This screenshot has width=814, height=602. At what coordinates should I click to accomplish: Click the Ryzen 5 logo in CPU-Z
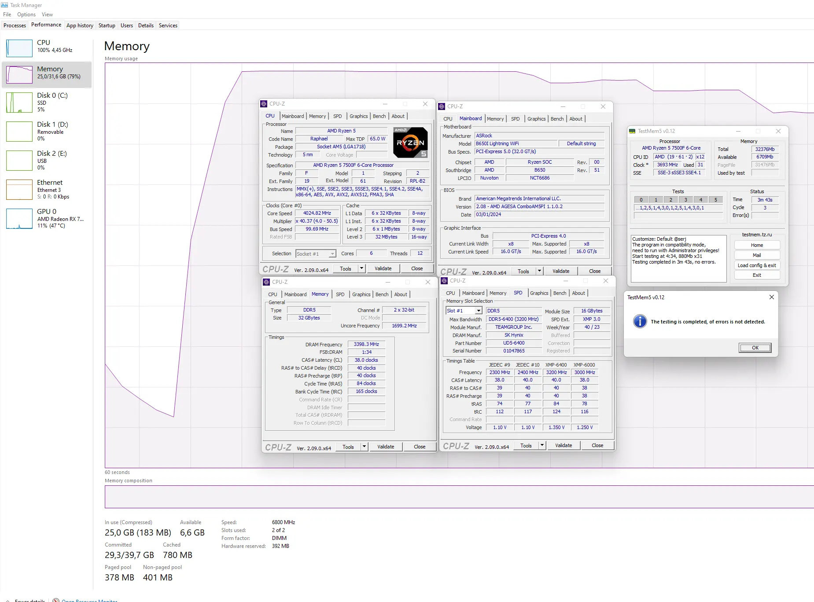coord(410,143)
